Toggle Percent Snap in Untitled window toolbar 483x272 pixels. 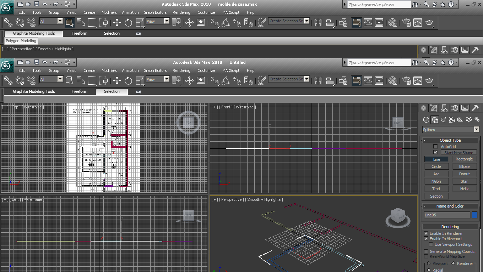click(237, 81)
